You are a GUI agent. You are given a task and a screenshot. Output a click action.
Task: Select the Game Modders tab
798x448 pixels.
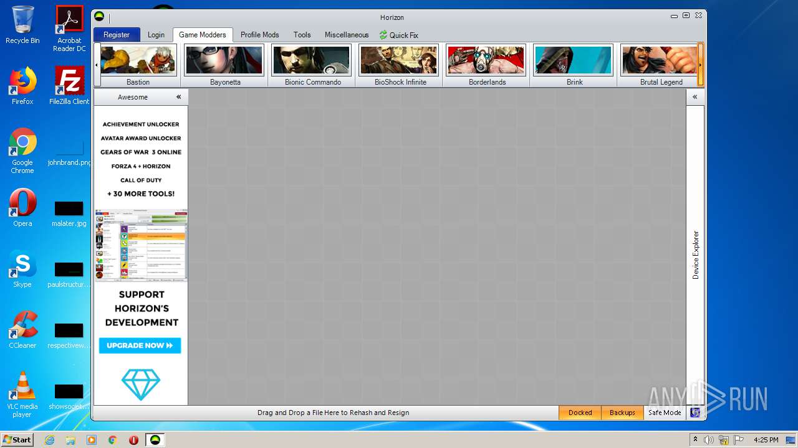pyautogui.click(x=203, y=35)
